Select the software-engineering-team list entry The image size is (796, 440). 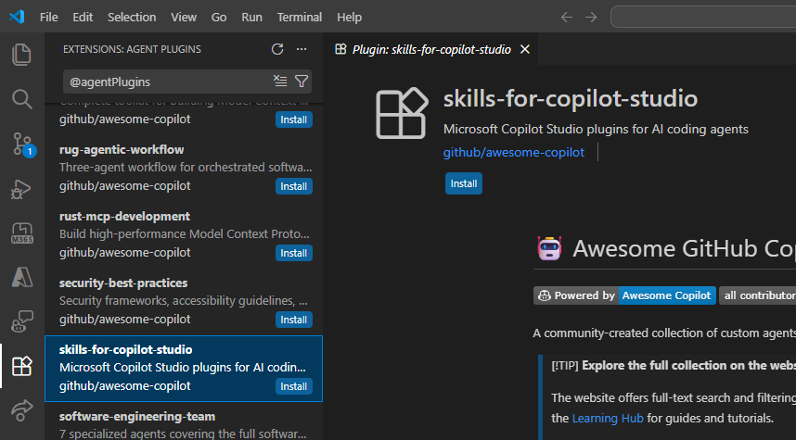tap(184, 421)
